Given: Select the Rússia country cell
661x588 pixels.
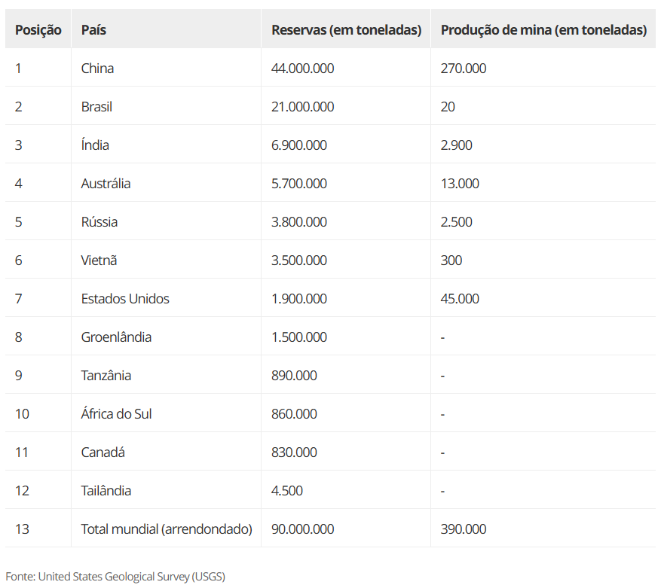Looking at the screenshot, I should (99, 222).
